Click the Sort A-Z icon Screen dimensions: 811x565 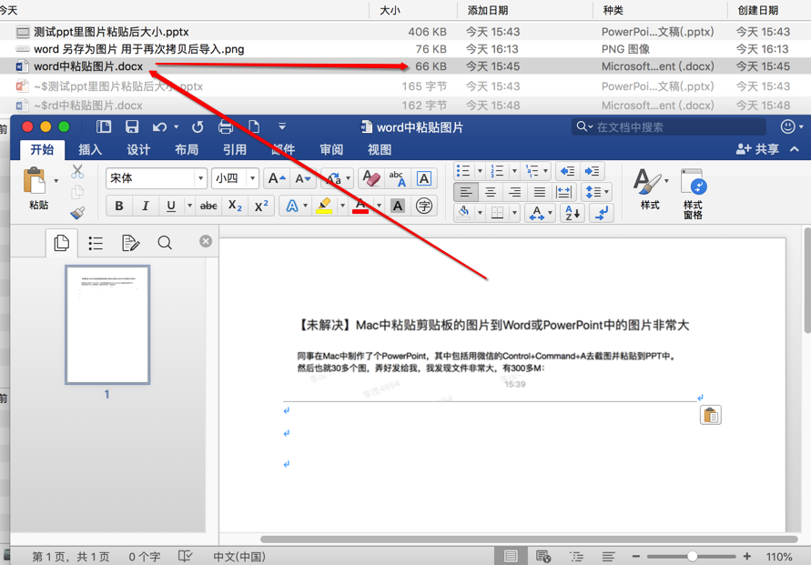point(572,213)
